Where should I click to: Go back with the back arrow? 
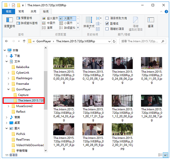point(7,41)
